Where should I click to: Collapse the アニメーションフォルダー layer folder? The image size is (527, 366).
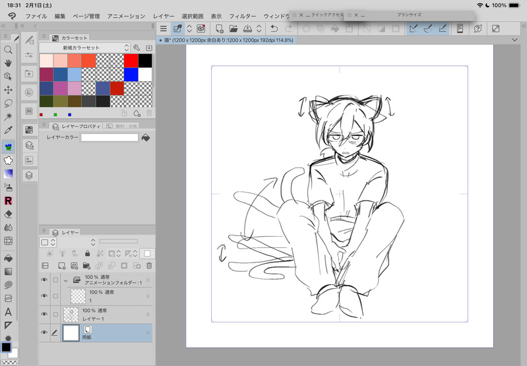(x=65, y=280)
